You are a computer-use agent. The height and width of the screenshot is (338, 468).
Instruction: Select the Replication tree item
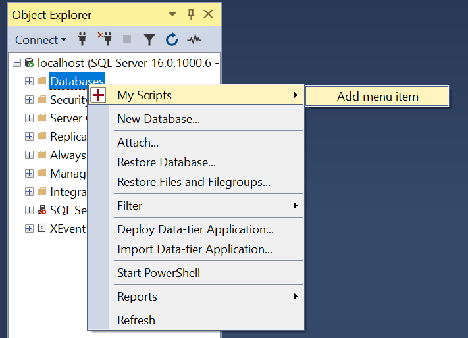68,137
